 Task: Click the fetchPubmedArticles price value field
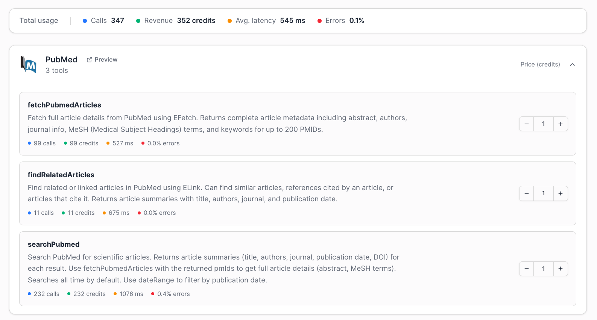point(543,124)
